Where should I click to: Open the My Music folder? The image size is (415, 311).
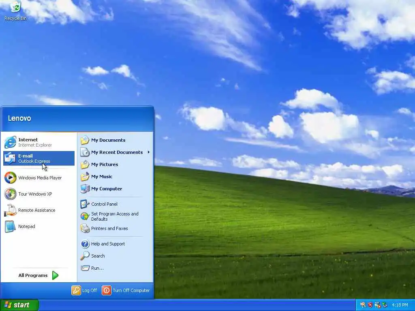(115, 177)
